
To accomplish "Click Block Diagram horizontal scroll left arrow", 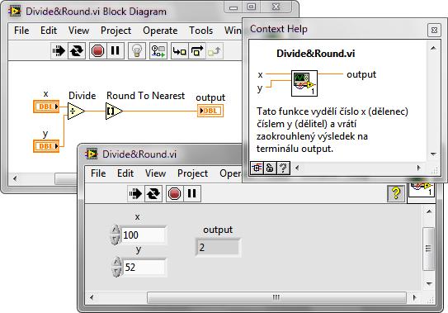I will 15,179.
